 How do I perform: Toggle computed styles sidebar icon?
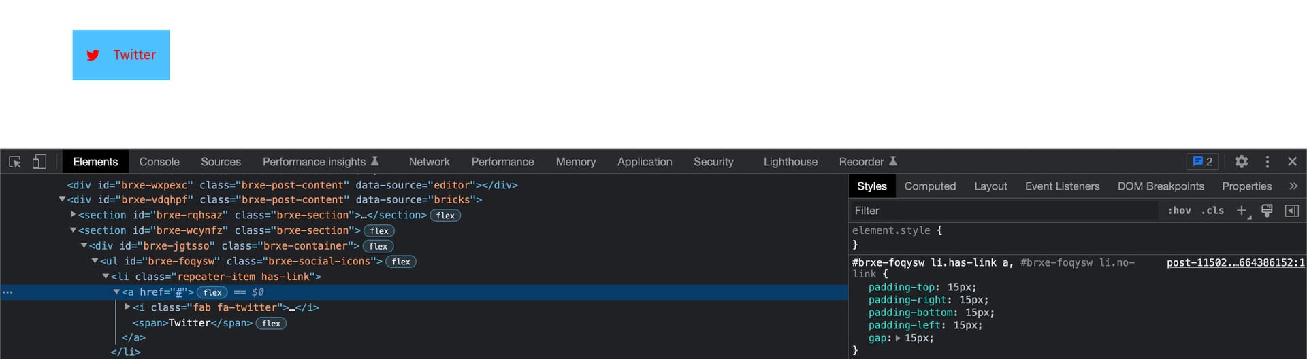pos(1291,211)
